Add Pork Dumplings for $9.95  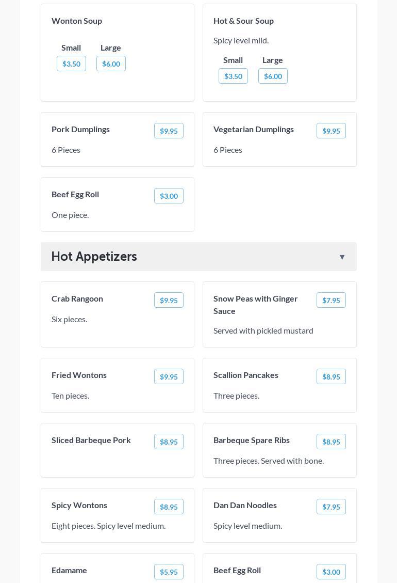(x=169, y=131)
